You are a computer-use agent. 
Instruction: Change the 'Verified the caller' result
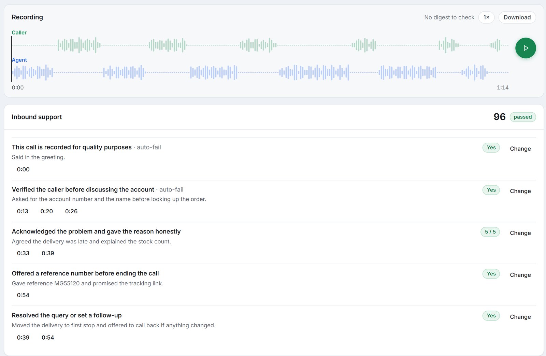(x=520, y=191)
